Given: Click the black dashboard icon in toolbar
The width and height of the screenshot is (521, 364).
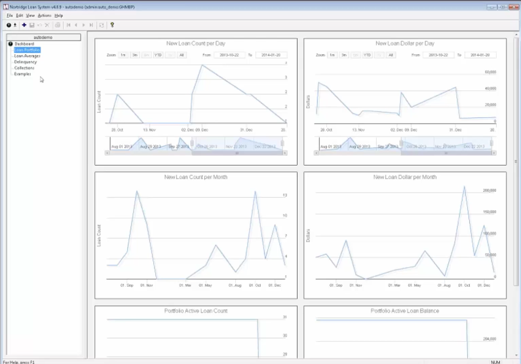Looking at the screenshot, I should (9, 25).
